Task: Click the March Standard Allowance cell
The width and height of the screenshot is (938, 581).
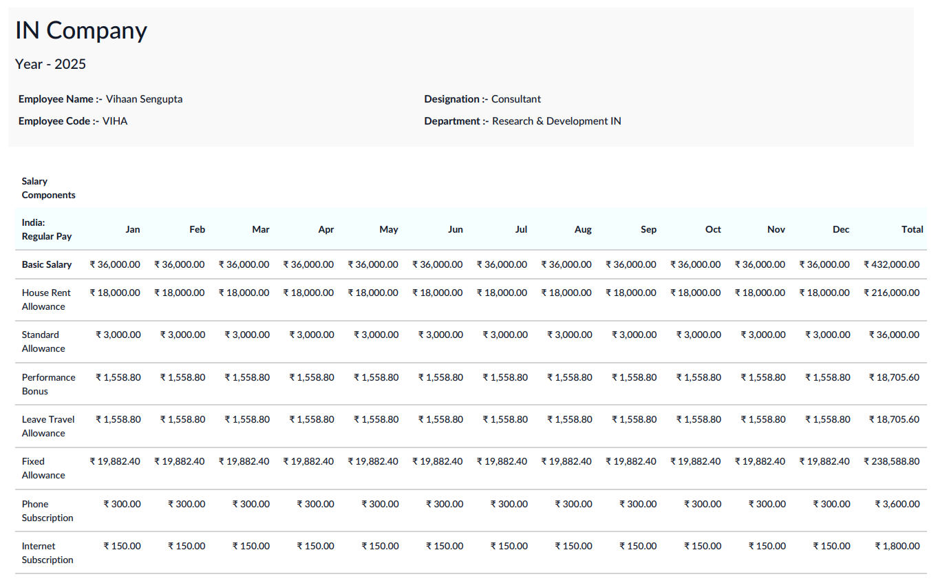Action: (246, 335)
